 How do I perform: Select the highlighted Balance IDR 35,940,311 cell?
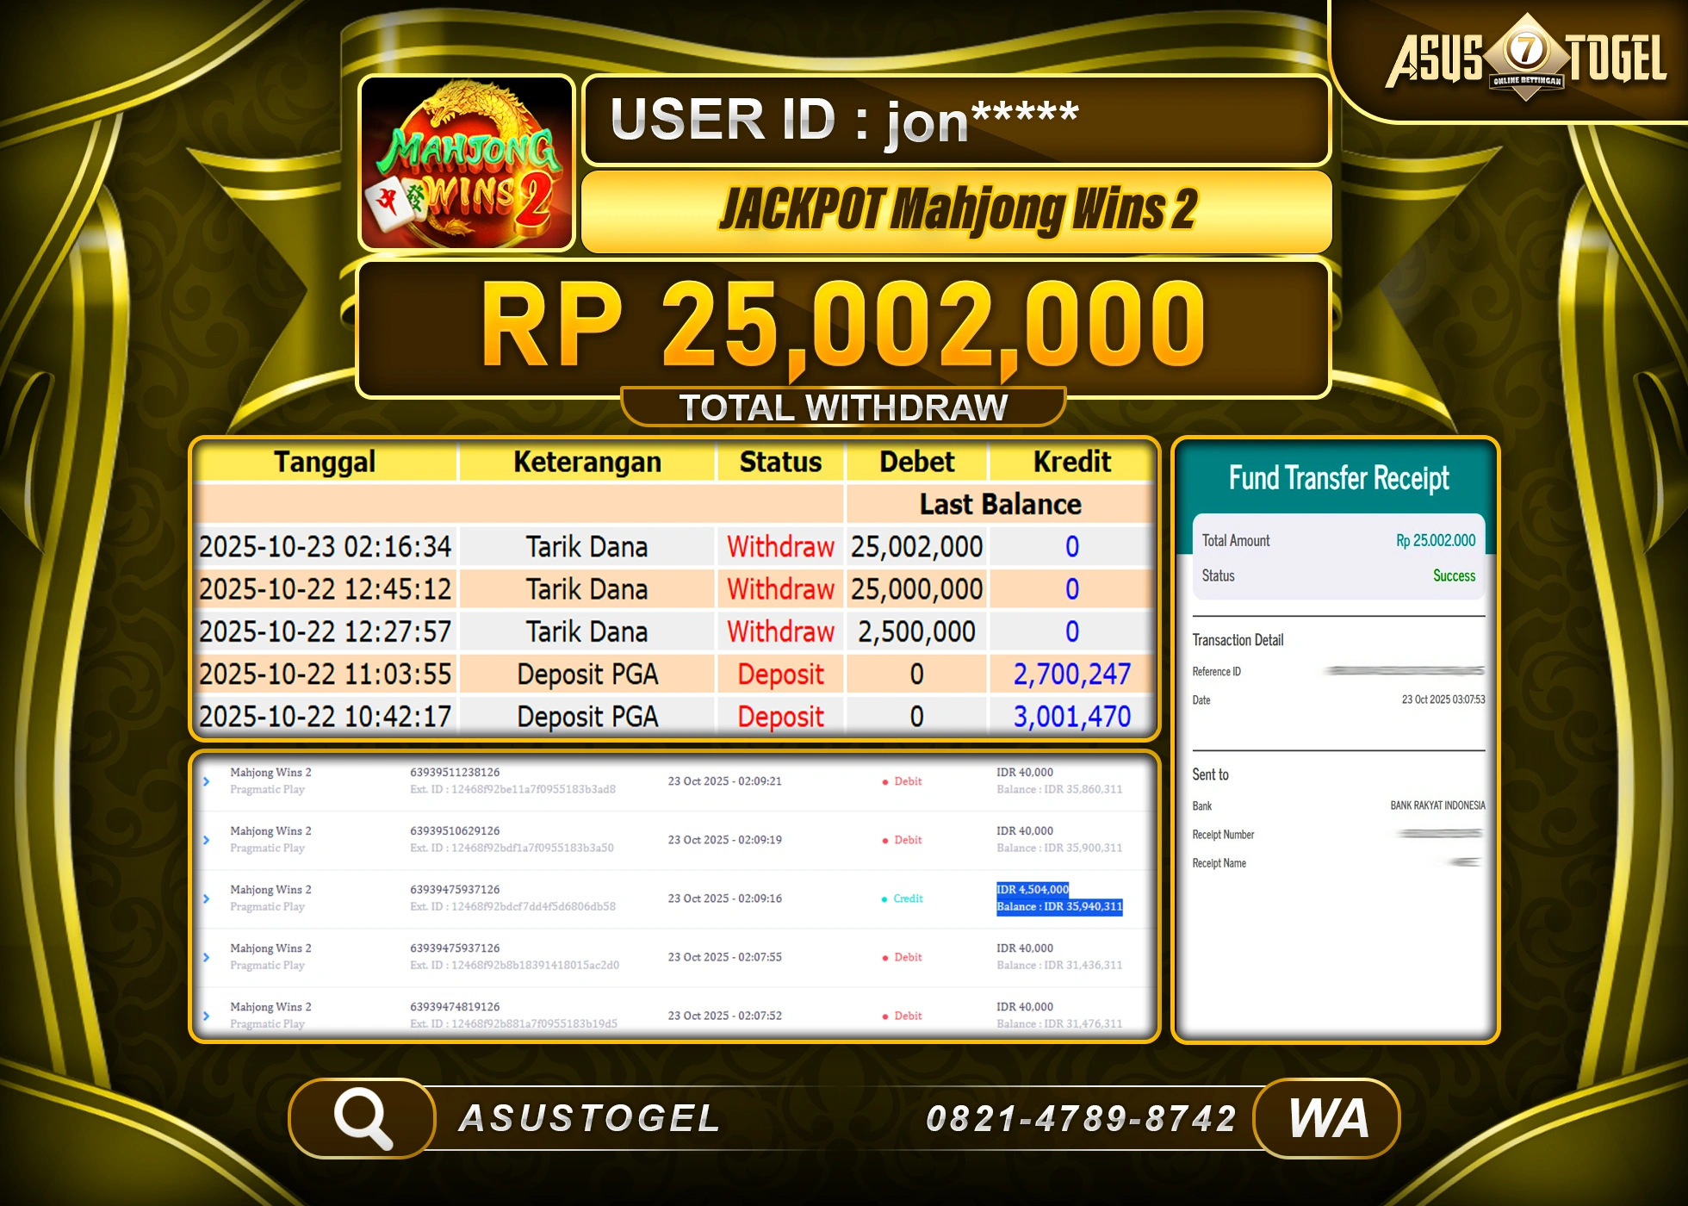[1059, 906]
